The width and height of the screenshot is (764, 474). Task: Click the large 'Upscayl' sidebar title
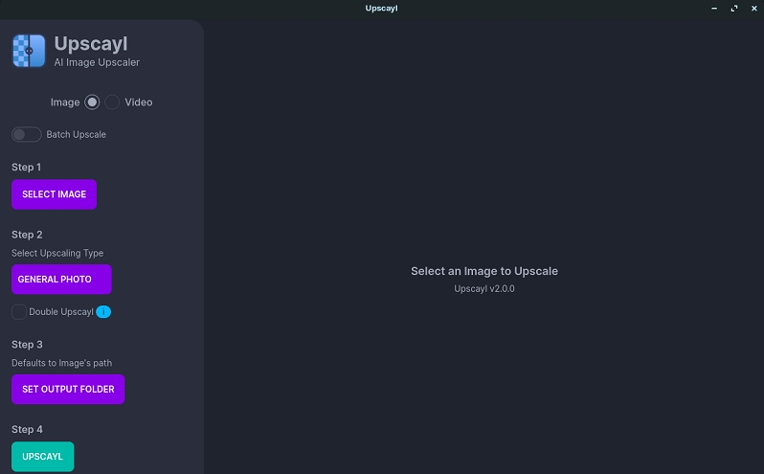coord(91,44)
